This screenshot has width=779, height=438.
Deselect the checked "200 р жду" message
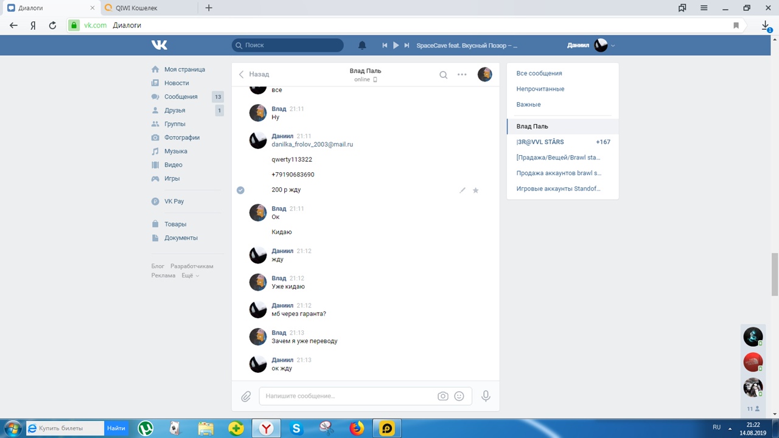(x=240, y=190)
